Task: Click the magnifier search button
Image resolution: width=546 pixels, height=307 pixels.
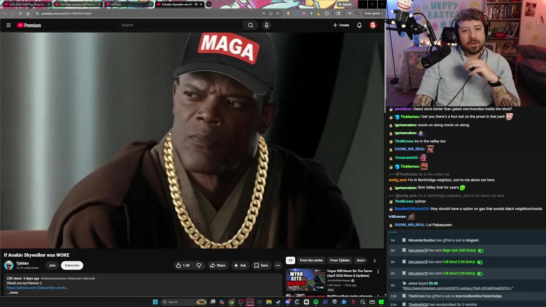Action: pos(250,25)
